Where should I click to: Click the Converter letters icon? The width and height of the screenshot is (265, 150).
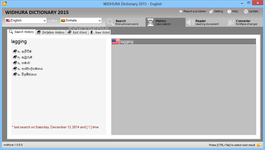point(230,22)
